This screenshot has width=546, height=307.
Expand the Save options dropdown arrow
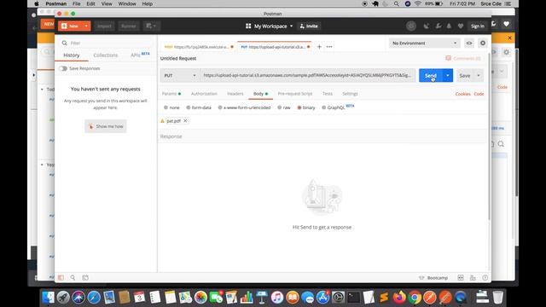(x=479, y=76)
